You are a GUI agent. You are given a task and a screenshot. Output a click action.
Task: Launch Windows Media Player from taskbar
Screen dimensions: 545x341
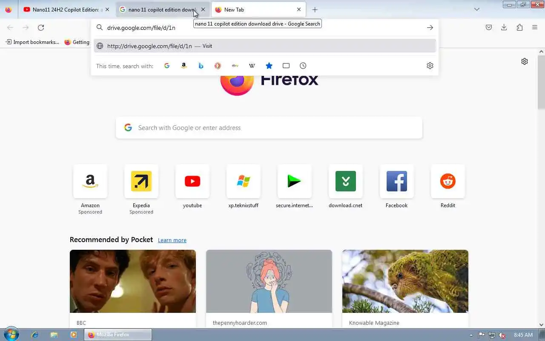point(73,335)
